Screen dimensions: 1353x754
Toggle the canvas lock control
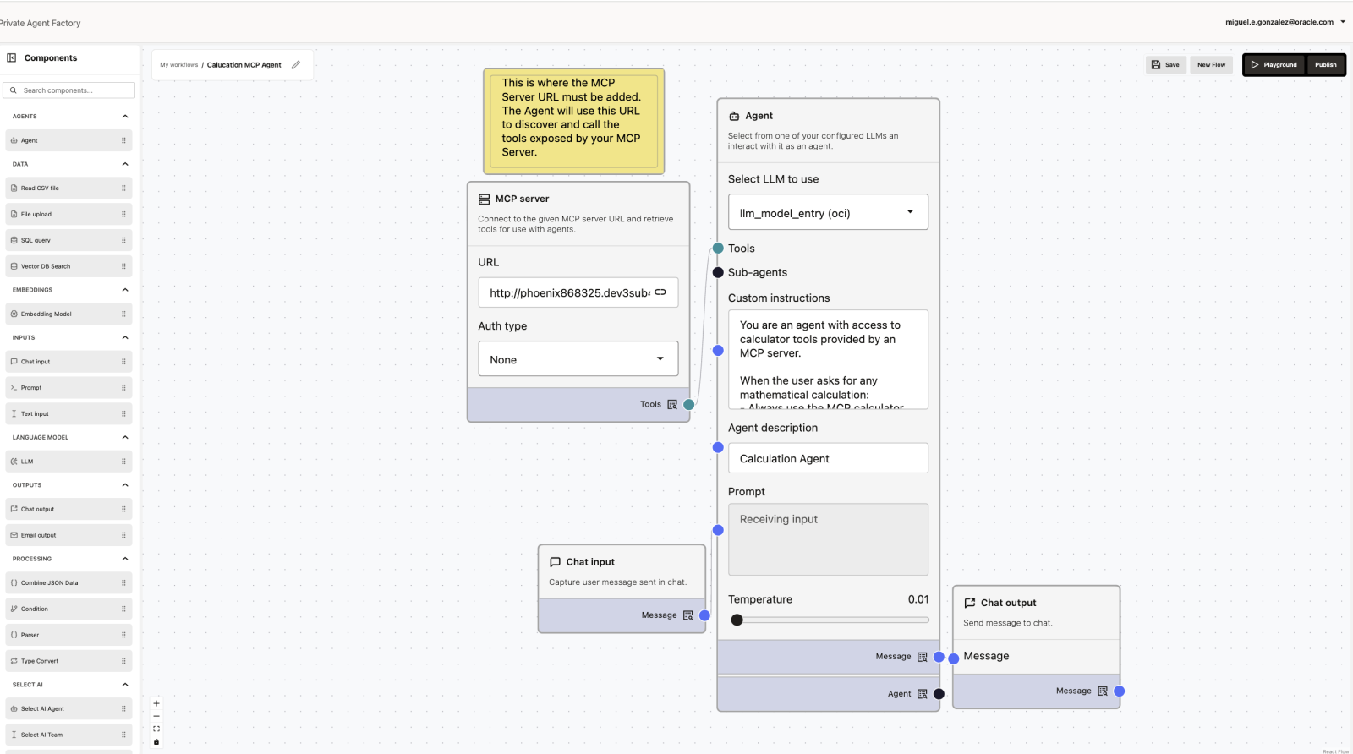(x=156, y=742)
